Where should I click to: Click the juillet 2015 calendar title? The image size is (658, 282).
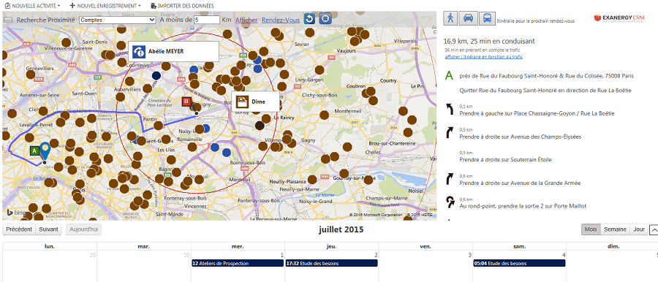coord(341,229)
